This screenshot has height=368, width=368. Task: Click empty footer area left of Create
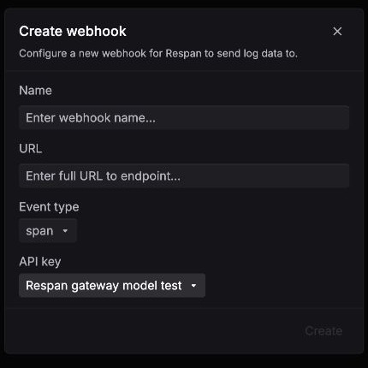click(x=154, y=331)
